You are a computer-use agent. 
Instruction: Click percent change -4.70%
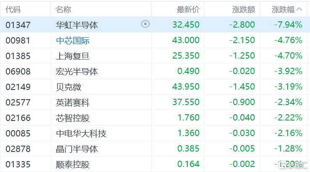pos(288,56)
